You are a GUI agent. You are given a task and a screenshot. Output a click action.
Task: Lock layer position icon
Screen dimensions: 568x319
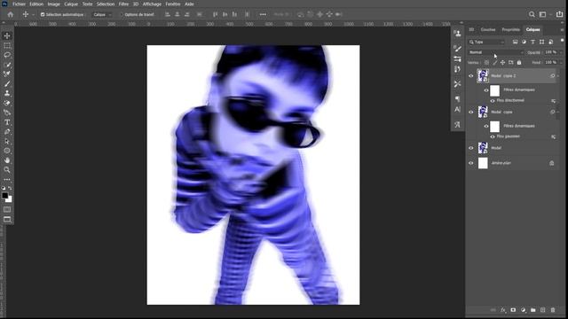point(503,63)
